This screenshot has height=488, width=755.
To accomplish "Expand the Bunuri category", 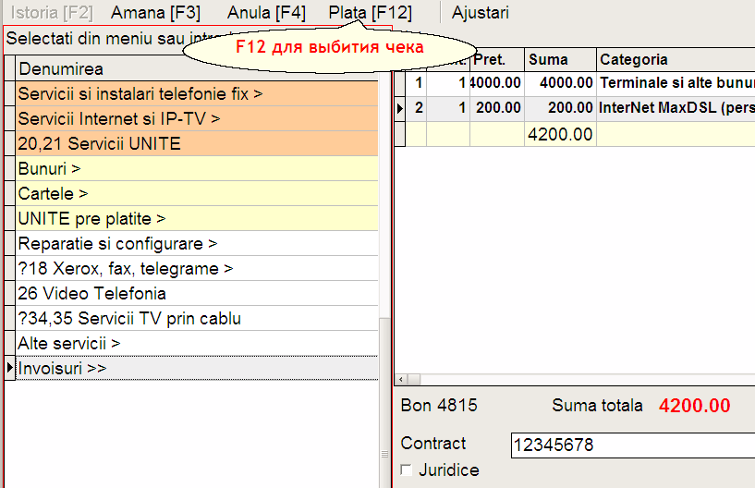I will pyautogui.click(x=197, y=168).
